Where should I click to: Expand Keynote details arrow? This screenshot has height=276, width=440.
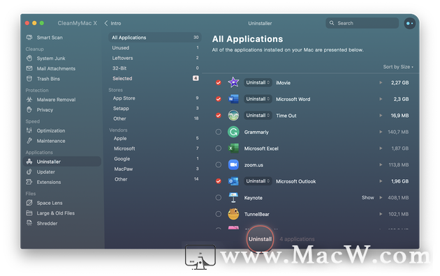pyautogui.click(x=381, y=198)
